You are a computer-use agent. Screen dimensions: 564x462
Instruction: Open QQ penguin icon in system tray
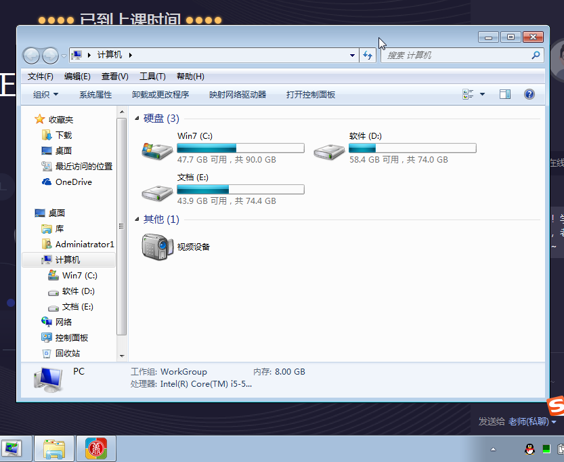(530, 448)
